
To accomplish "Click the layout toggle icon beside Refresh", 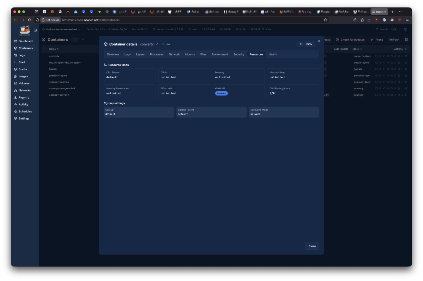I will click(406, 40).
